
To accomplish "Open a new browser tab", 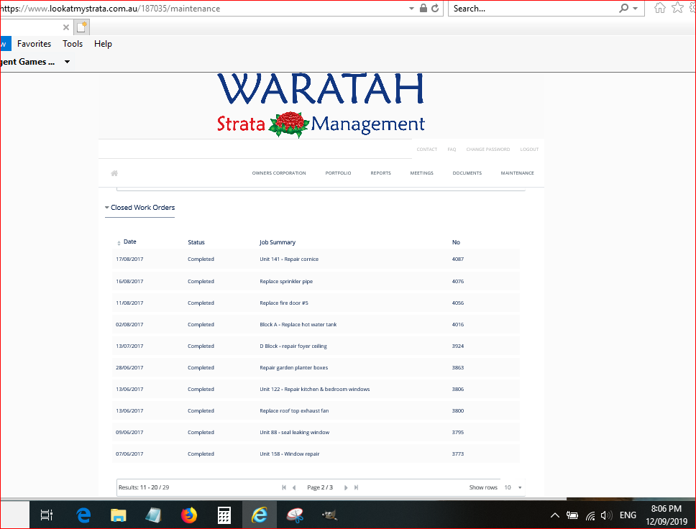I will (82, 27).
